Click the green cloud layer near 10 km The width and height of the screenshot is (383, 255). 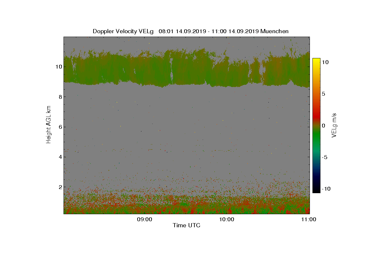click(186, 69)
